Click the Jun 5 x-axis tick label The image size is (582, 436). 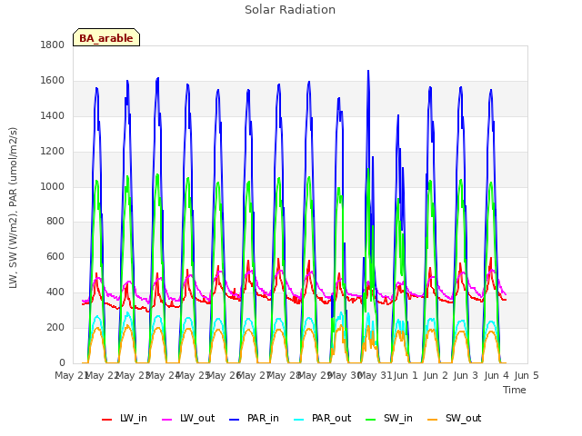[x=527, y=375]
